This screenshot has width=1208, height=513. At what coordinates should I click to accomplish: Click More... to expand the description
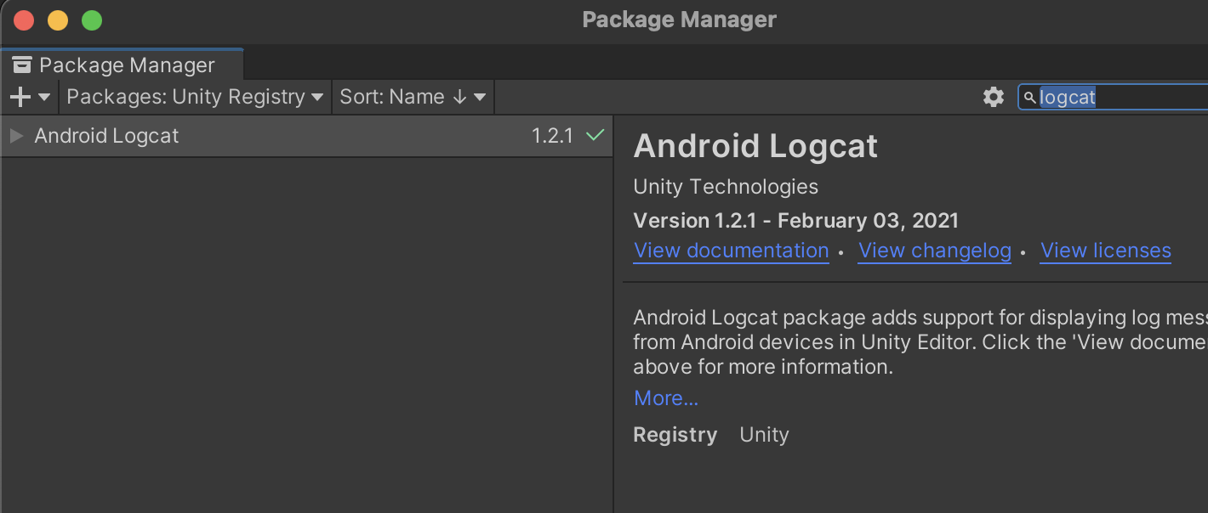click(665, 397)
